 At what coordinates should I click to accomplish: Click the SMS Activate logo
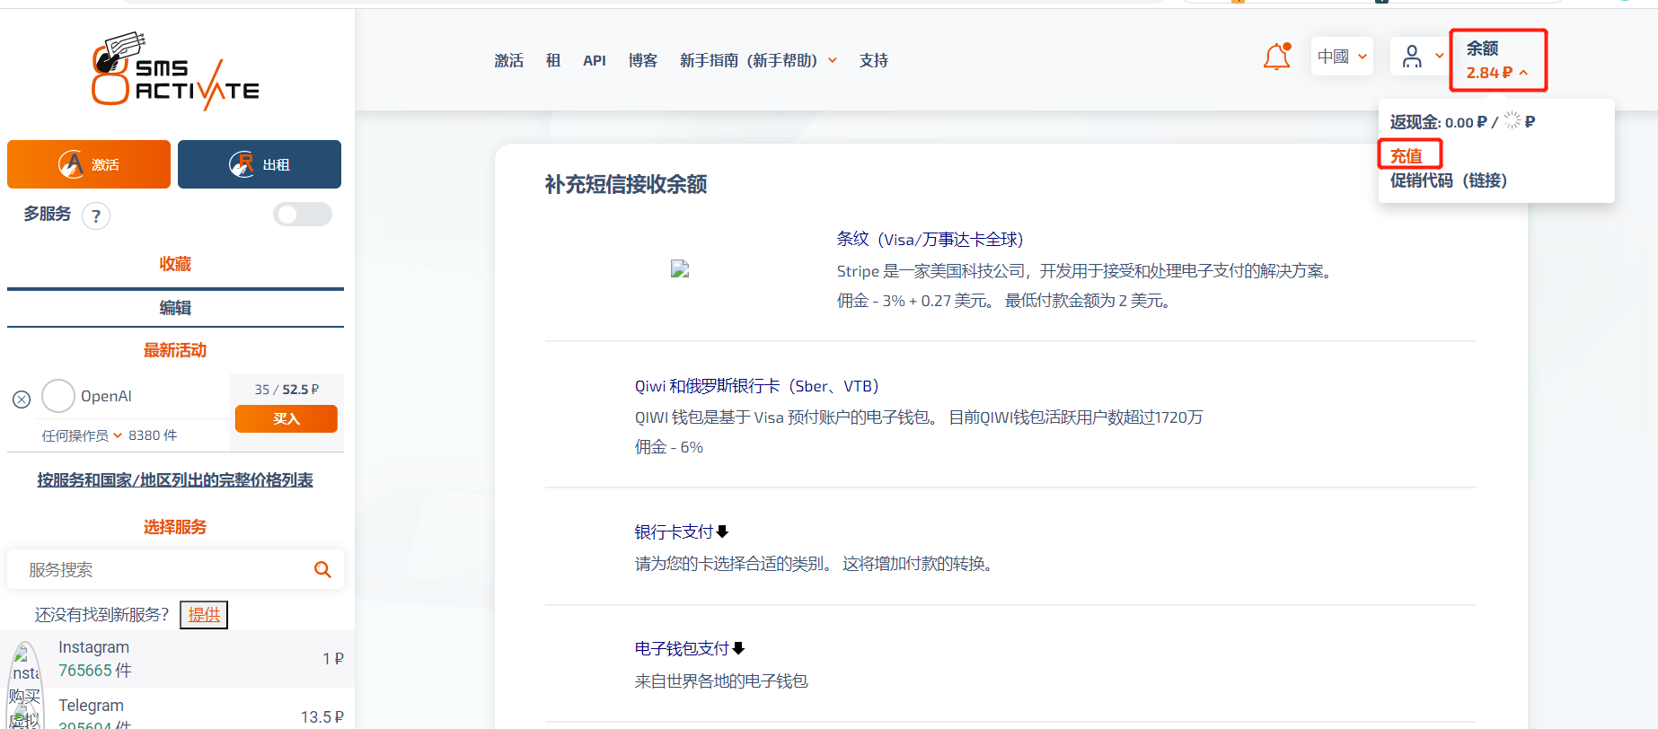(x=175, y=72)
